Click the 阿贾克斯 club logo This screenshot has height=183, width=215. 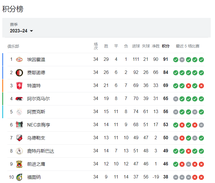(x=19, y=112)
